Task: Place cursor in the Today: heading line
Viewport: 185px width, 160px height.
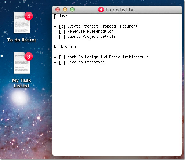Action: [61, 16]
